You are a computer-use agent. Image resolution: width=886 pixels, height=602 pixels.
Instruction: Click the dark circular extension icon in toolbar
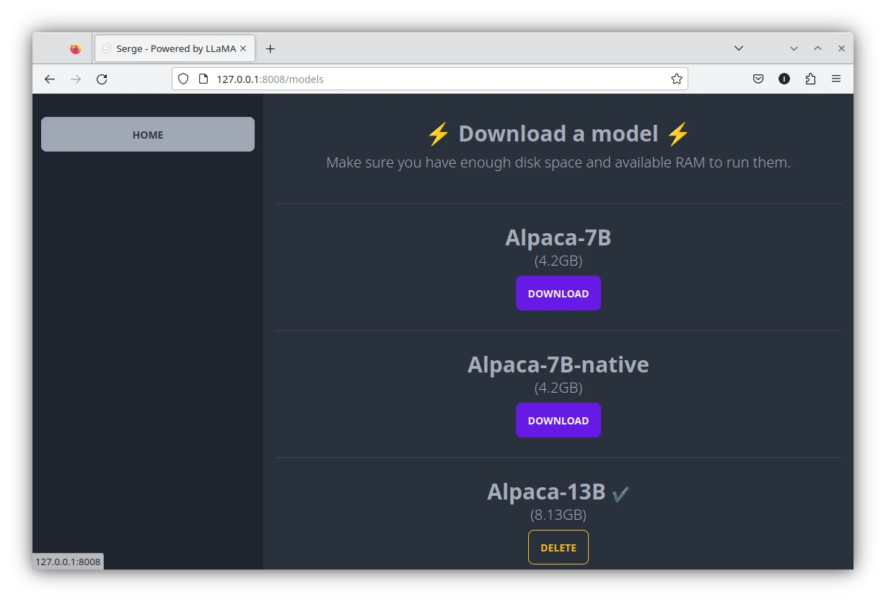coord(784,79)
